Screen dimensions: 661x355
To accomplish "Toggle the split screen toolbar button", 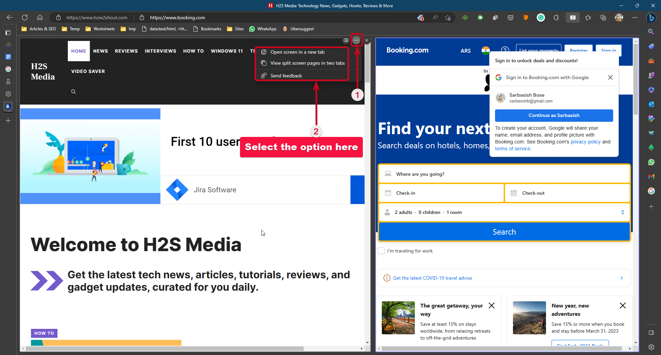I will point(573,18).
